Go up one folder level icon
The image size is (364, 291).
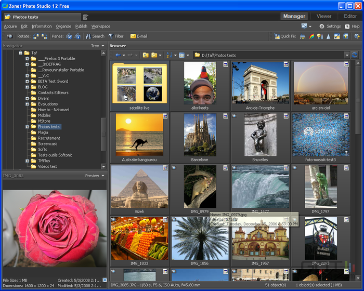(146, 55)
